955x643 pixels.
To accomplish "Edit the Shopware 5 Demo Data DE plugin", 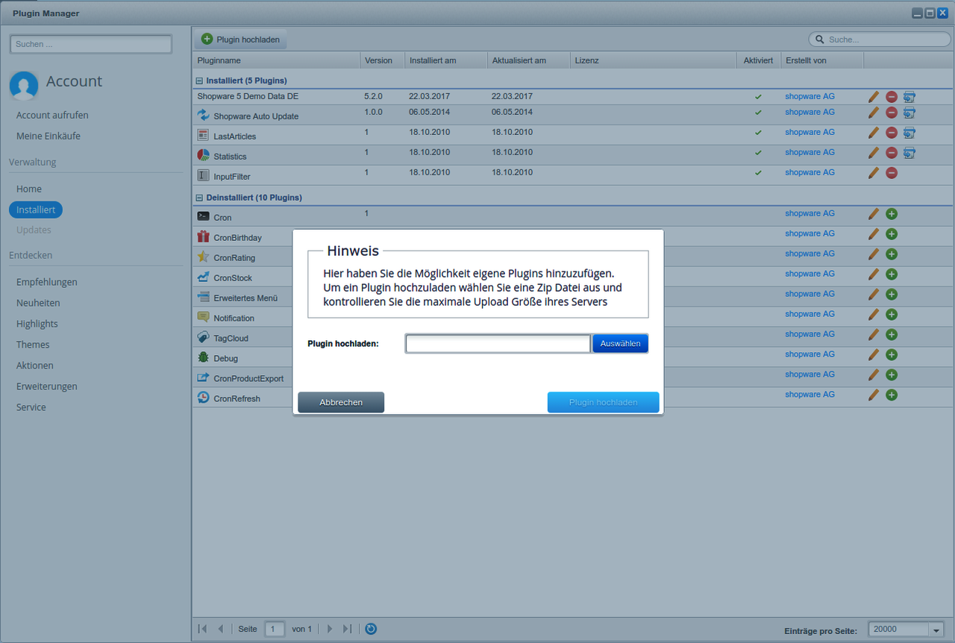I will click(x=874, y=96).
